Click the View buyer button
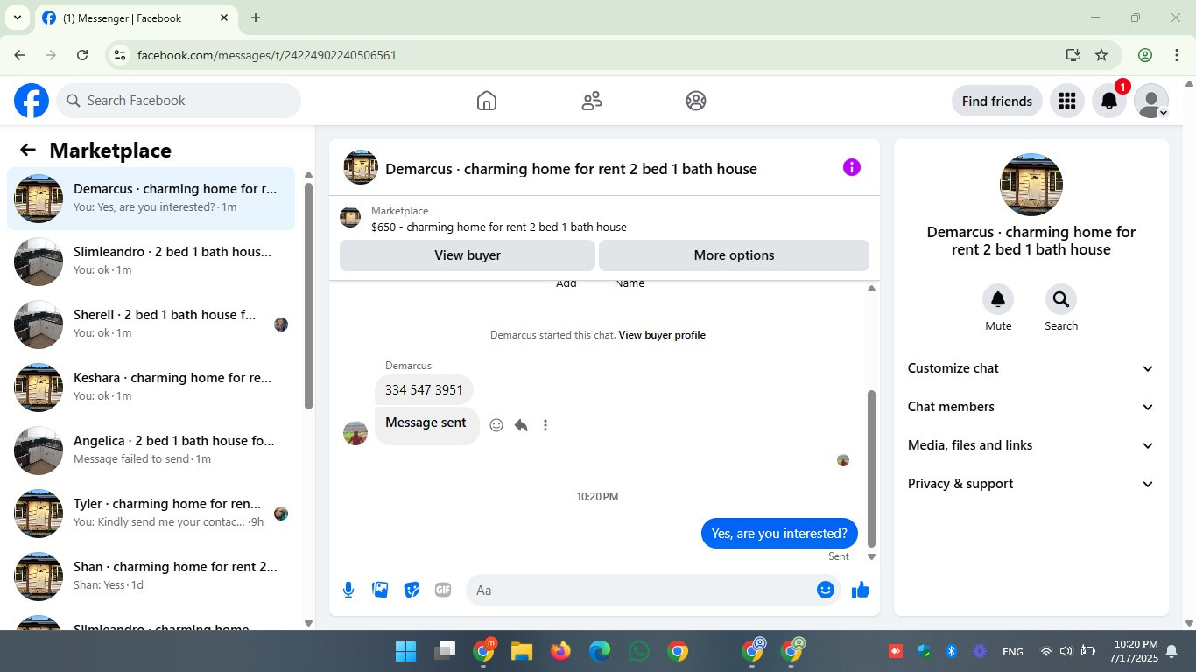 pyautogui.click(x=468, y=255)
